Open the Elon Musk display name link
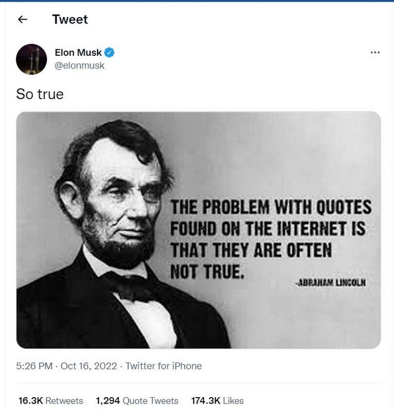Screen dimensions: 394x409 78,53
